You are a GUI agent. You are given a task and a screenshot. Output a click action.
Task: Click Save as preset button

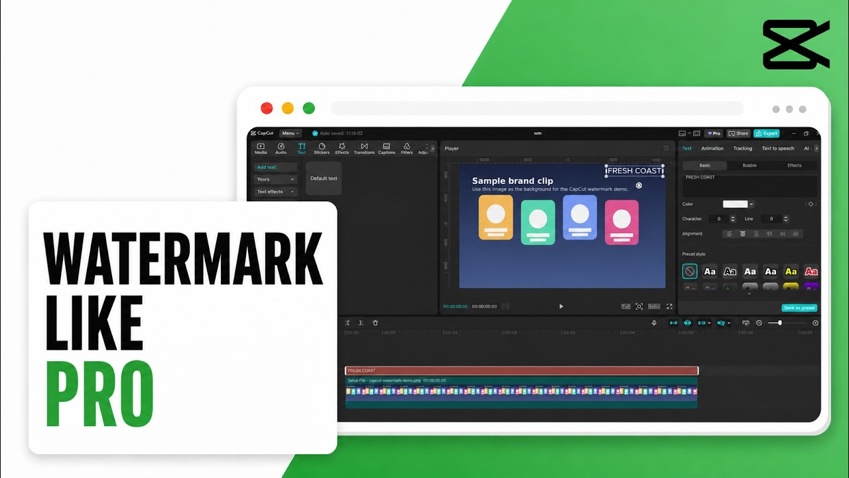coord(799,308)
